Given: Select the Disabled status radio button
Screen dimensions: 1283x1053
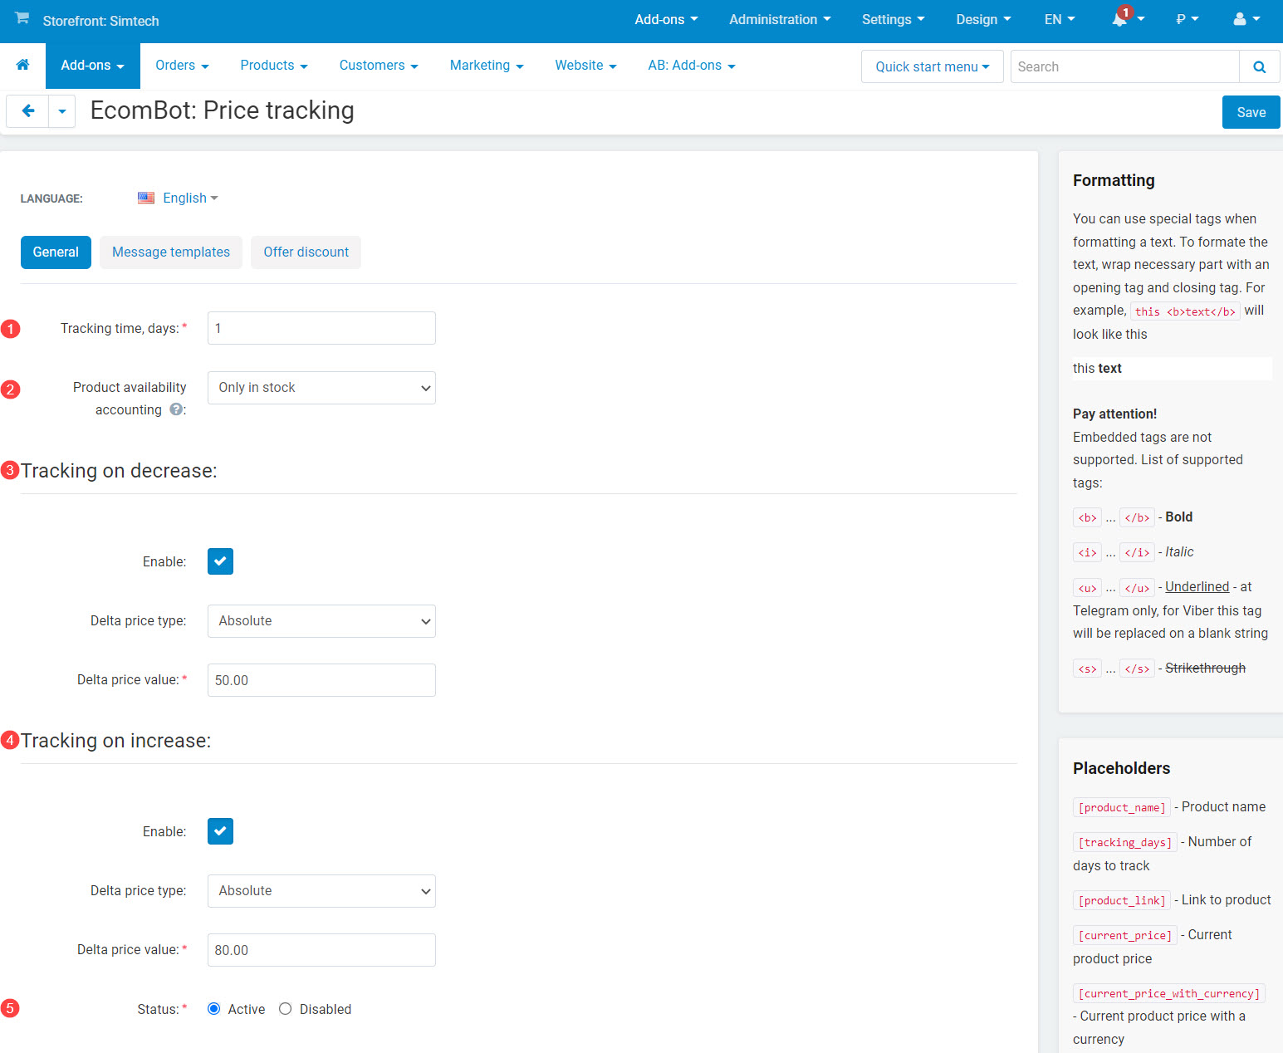Looking at the screenshot, I should point(286,1008).
